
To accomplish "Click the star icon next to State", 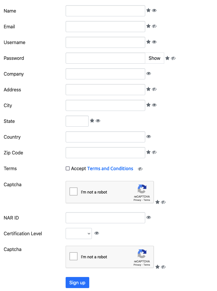I will click(x=92, y=121).
